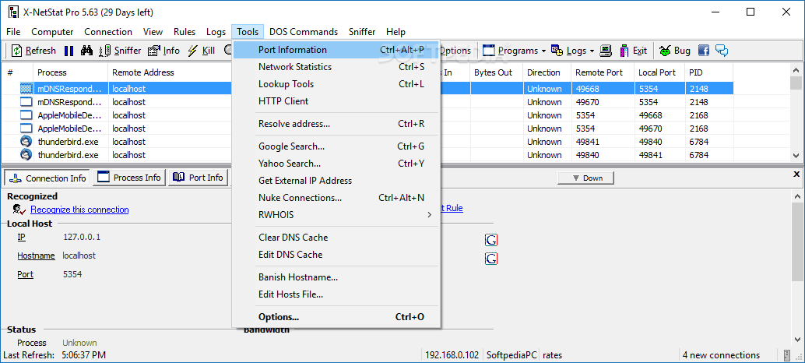Click the first AppleMobileDe row process icon
This screenshot has width=805, height=363.
pos(26,115)
